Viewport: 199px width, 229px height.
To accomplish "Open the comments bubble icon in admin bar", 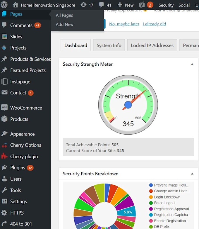I will pos(102,5).
